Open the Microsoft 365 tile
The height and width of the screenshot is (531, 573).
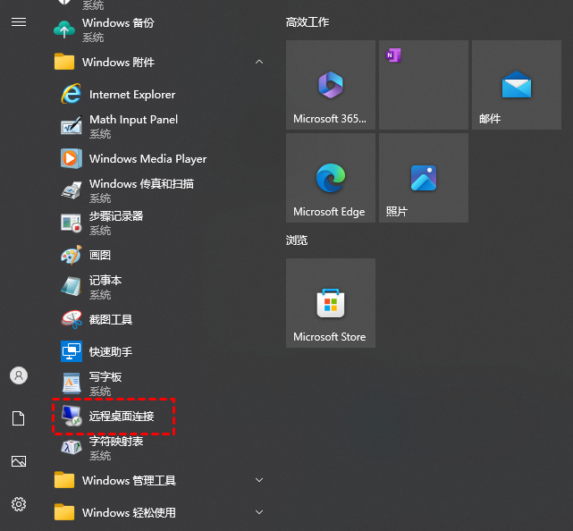pyautogui.click(x=331, y=85)
